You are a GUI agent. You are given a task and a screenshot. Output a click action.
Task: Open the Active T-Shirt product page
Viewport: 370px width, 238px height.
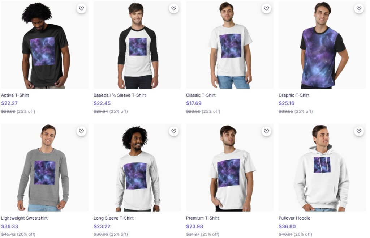point(15,95)
